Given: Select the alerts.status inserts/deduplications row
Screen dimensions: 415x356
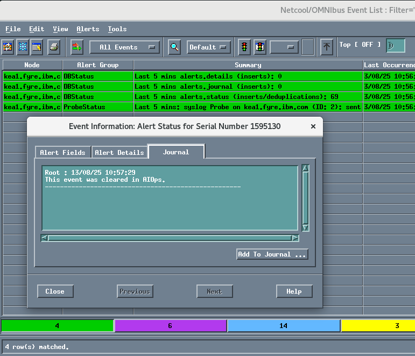Looking at the screenshot, I should (x=209, y=97).
